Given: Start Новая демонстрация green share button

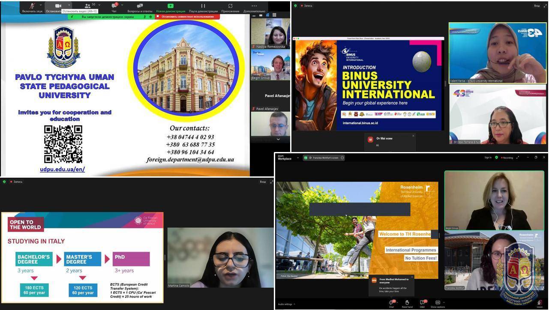Looking at the screenshot, I should tap(171, 8).
